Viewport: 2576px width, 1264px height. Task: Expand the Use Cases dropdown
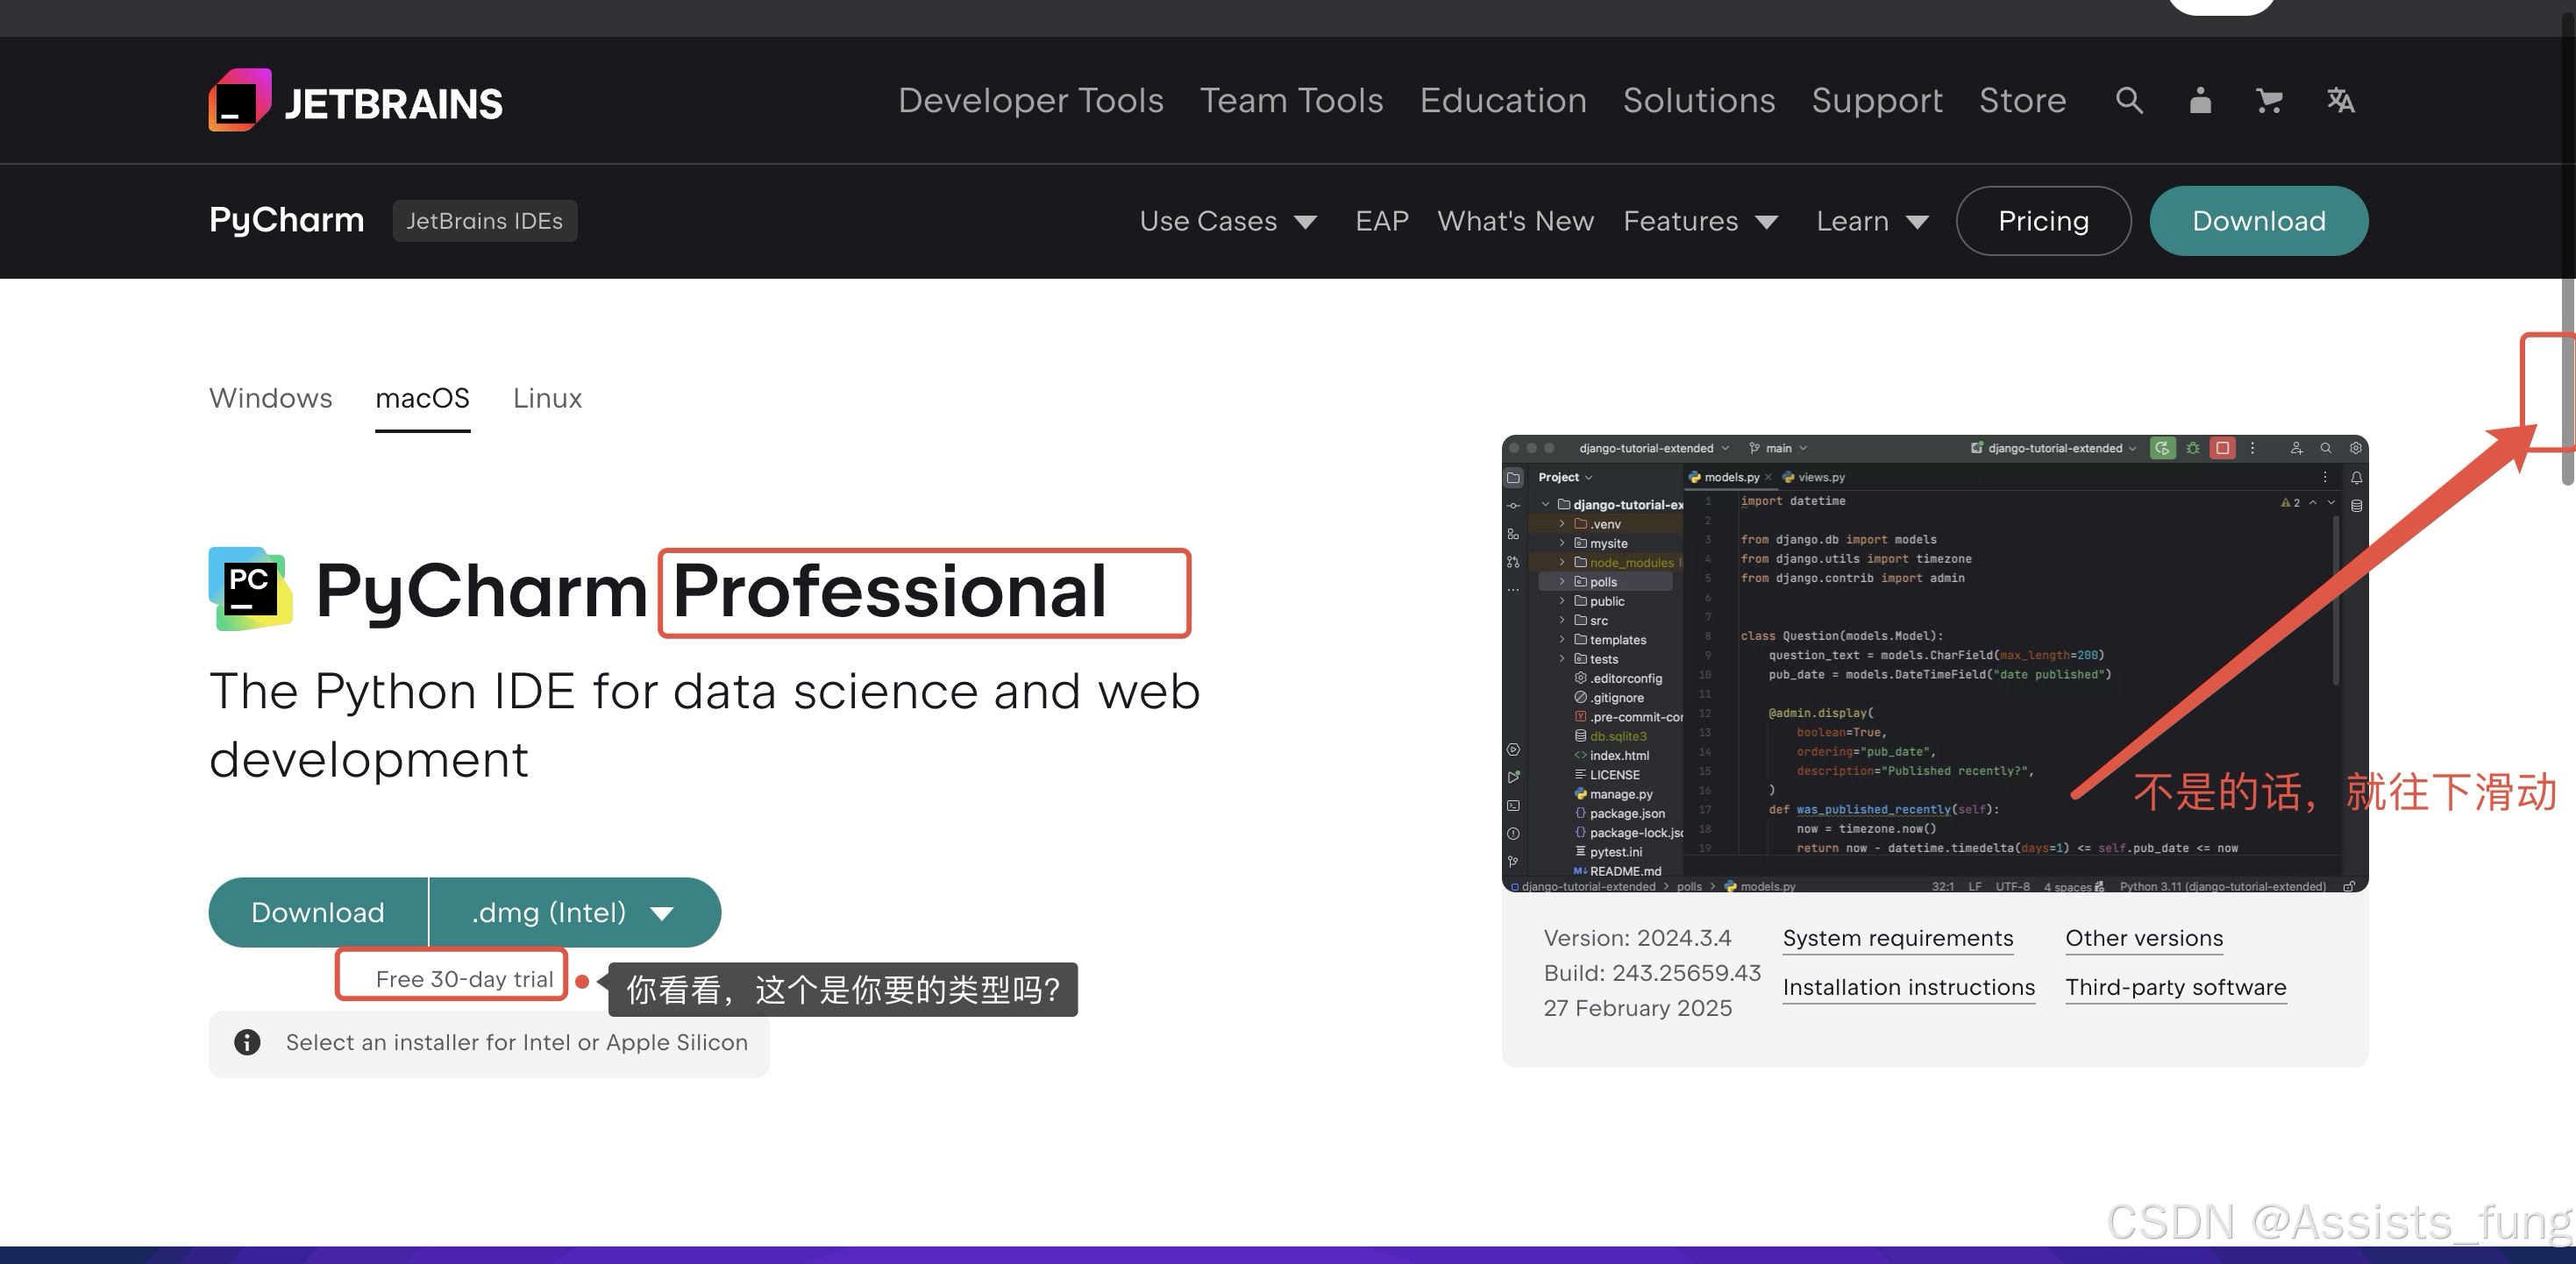1228,221
